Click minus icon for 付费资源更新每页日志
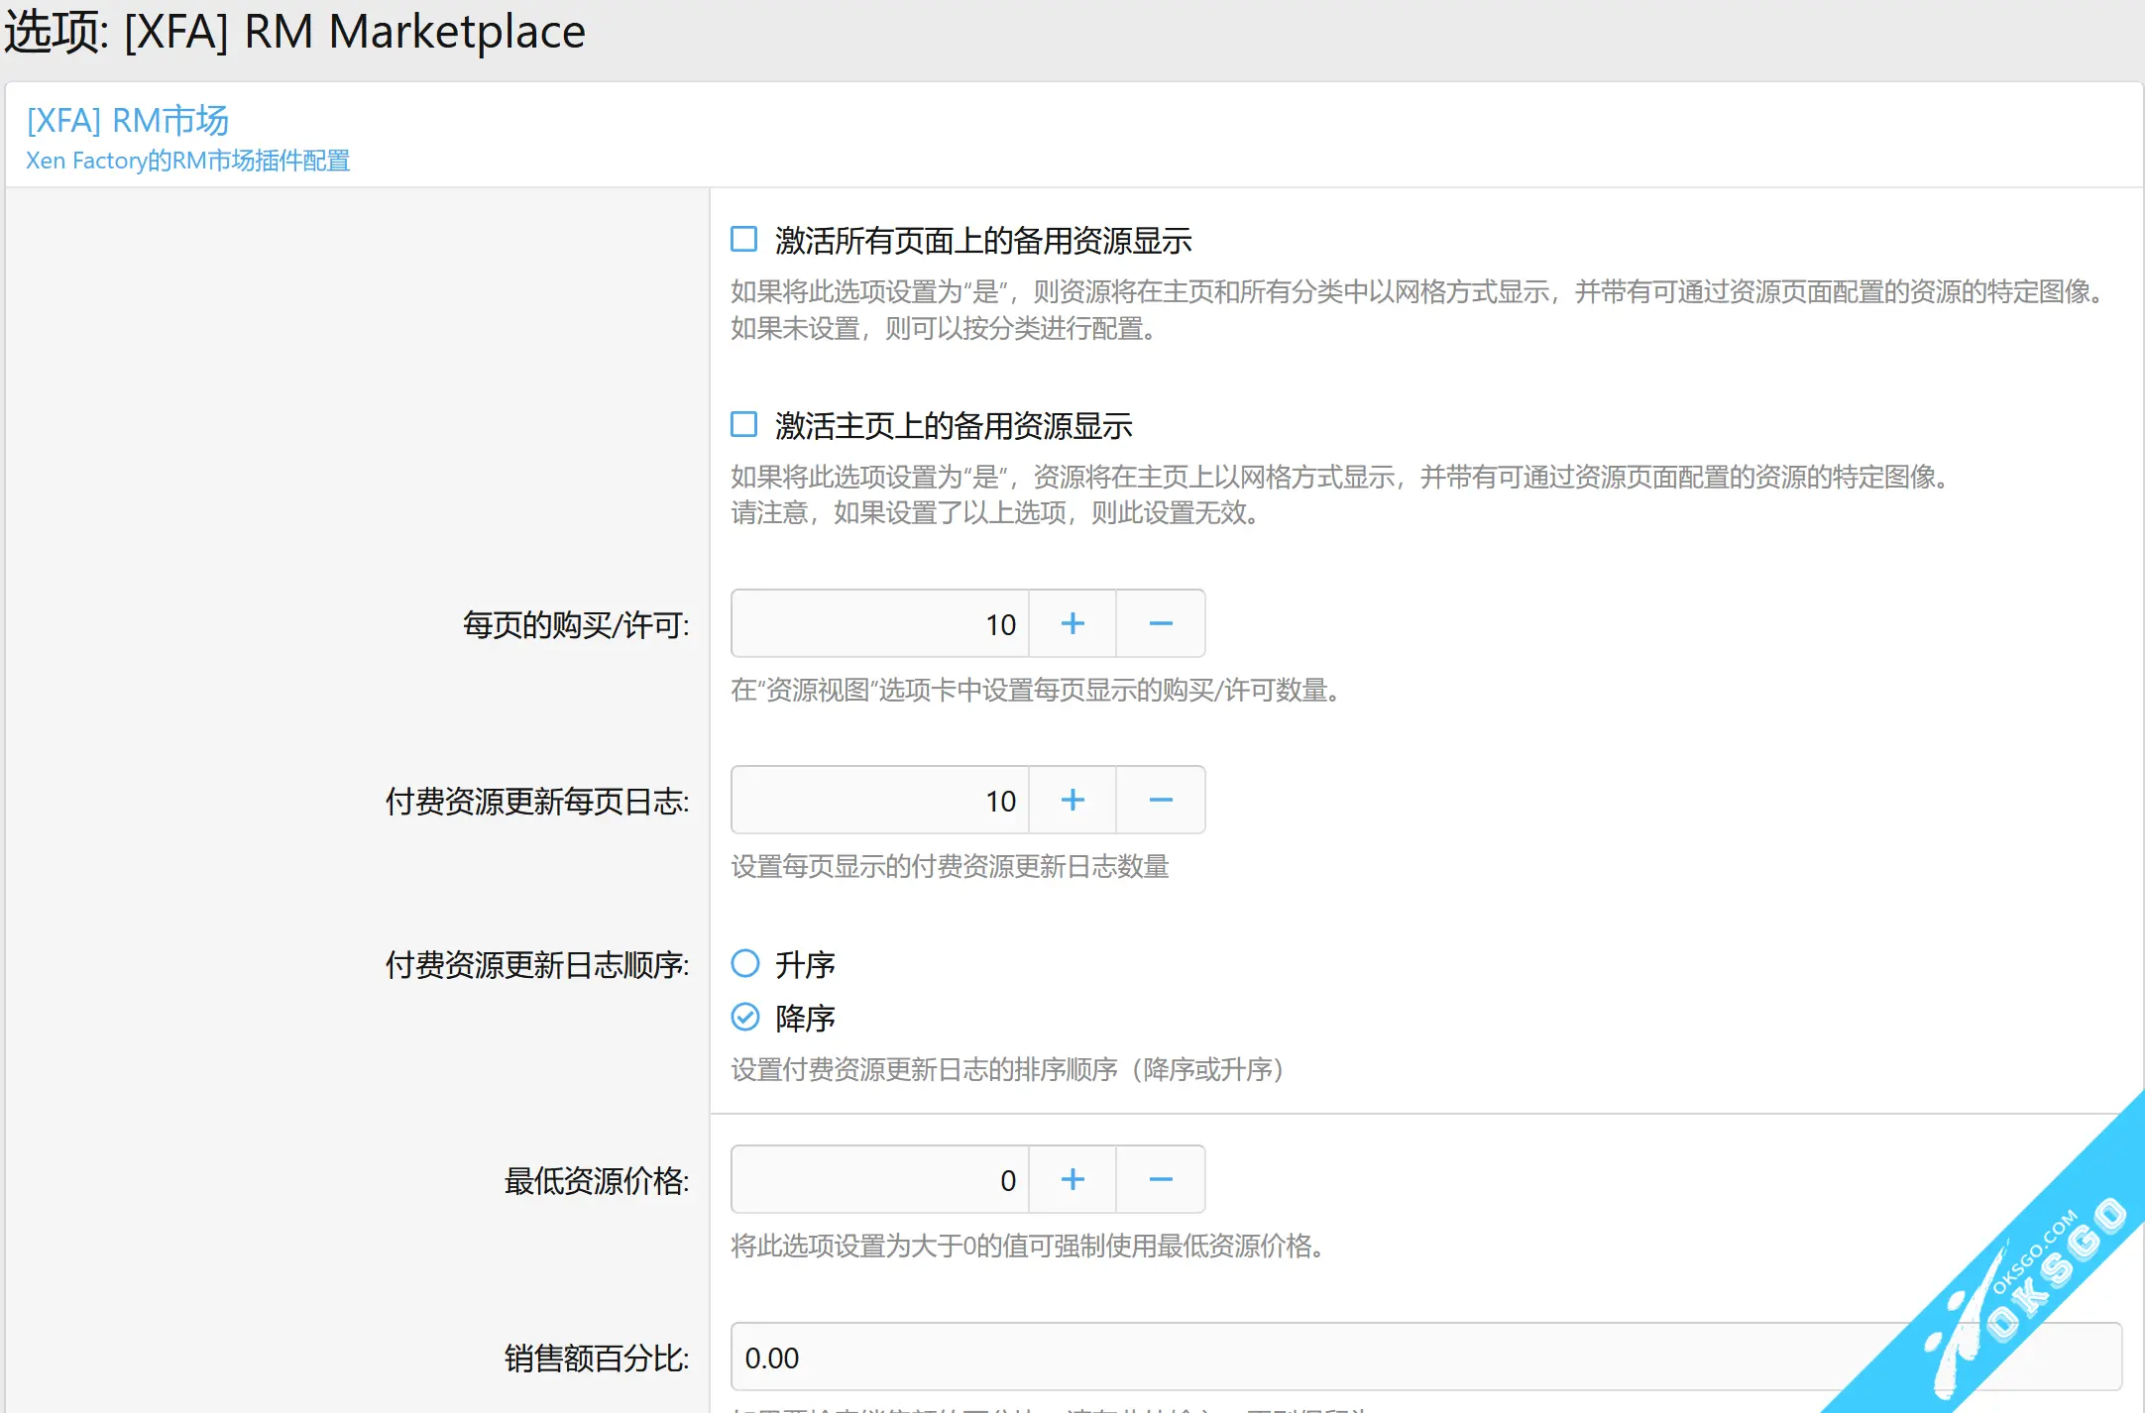2145x1413 pixels. click(x=1161, y=801)
